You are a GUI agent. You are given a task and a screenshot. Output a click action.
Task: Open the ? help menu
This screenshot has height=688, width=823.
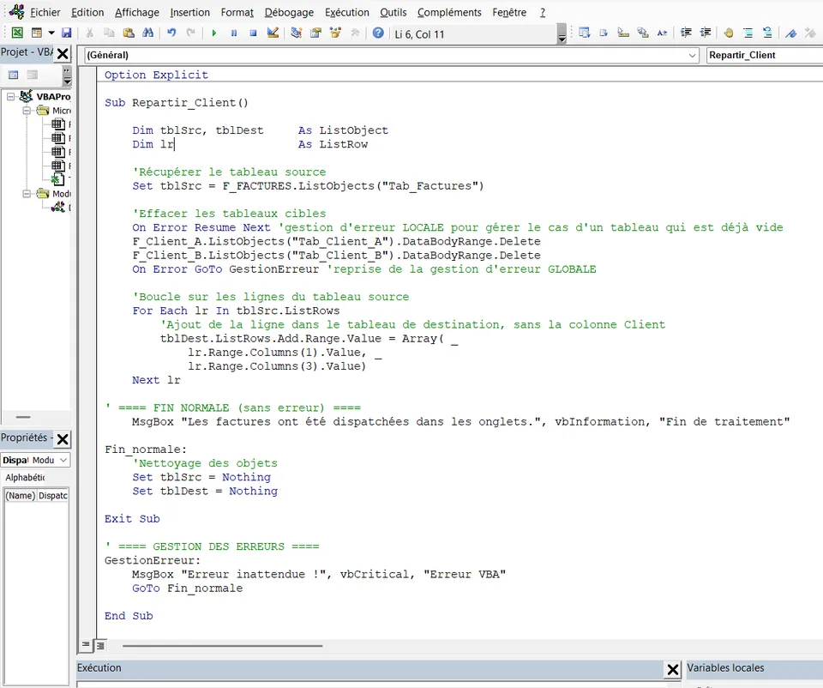(543, 12)
